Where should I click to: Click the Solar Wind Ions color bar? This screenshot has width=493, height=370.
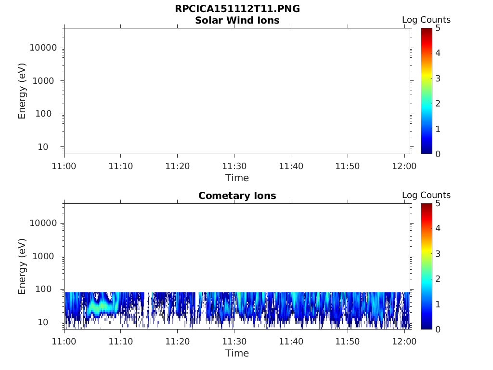pyautogui.click(x=427, y=91)
